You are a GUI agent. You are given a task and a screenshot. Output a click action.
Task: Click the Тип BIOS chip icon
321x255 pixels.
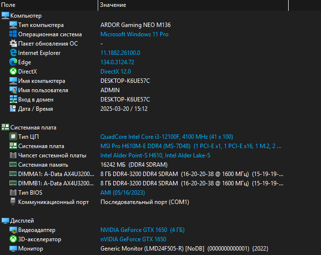[13, 193]
